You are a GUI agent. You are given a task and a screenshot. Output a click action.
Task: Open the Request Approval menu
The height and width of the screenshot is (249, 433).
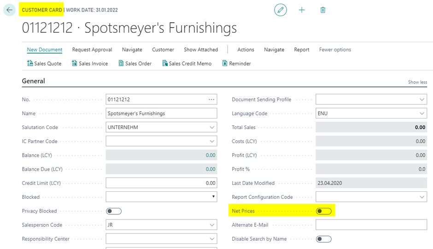pyautogui.click(x=92, y=50)
